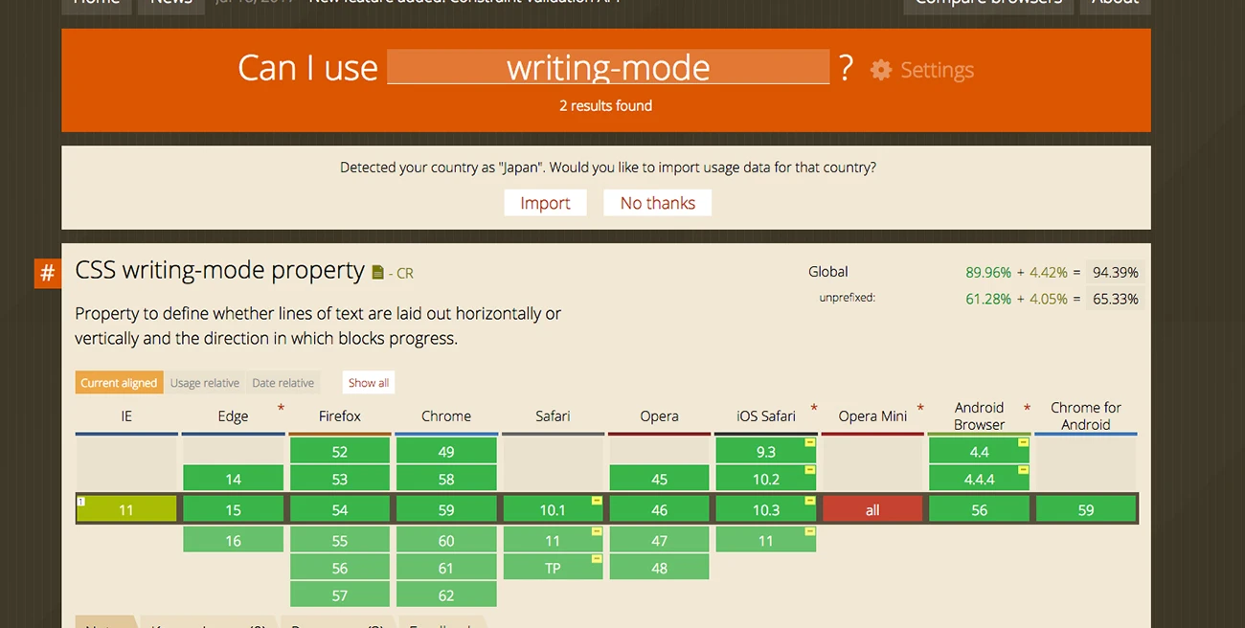Click the Chrome for Android column header
Image resolution: width=1245 pixels, height=628 pixels.
[1086, 416]
